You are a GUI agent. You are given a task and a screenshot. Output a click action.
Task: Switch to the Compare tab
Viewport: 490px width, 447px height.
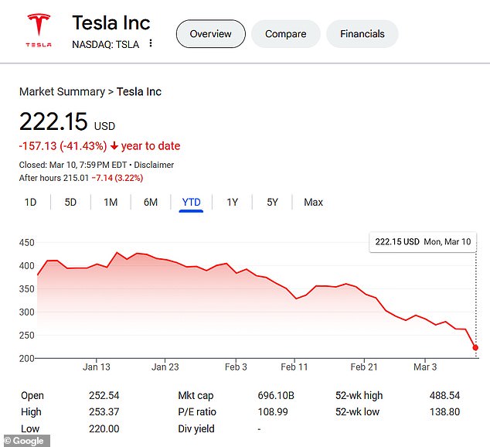(x=285, y=34)
